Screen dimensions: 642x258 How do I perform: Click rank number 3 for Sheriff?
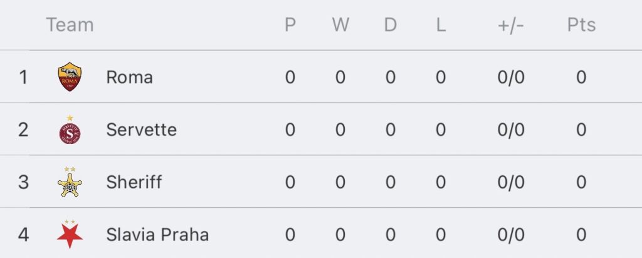tap(23, 182)
